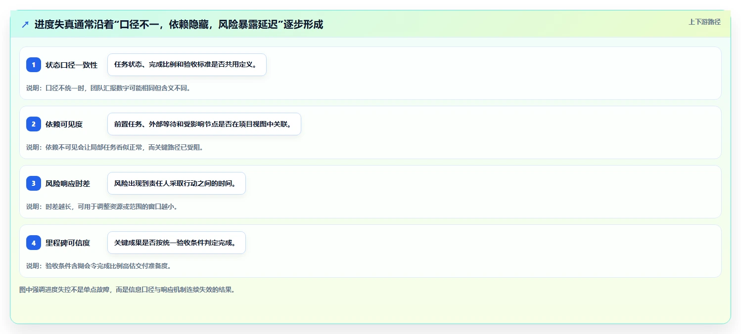Click the number 4 badge for 里程碑可信度

click(x=34, y=243)
